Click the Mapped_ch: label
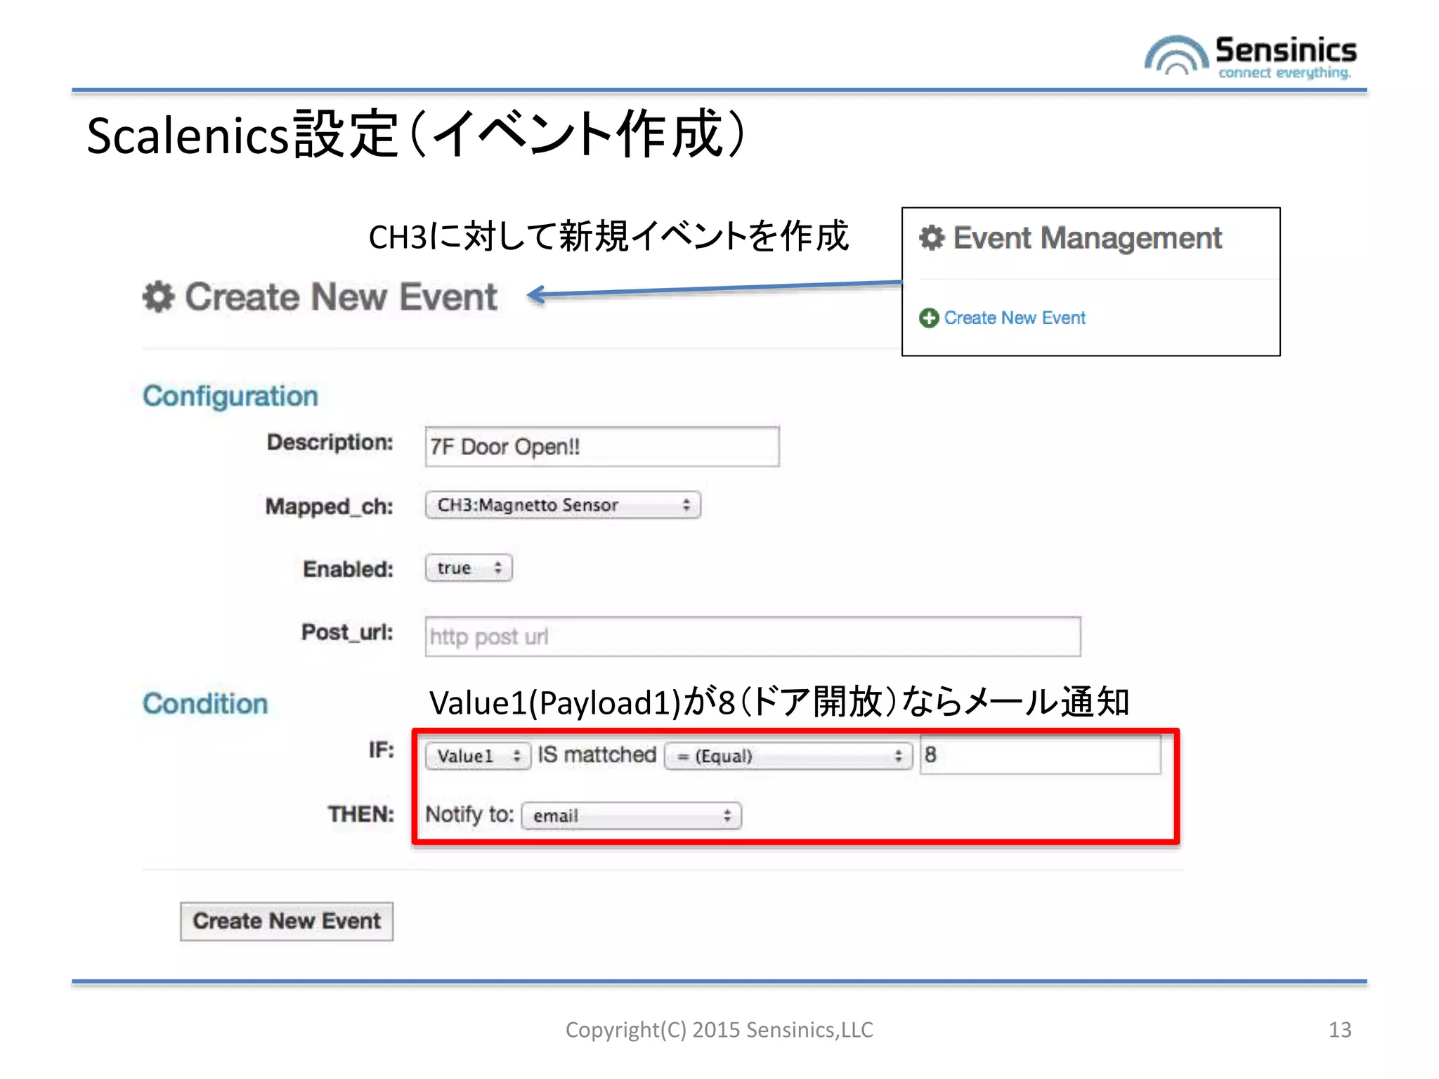The width and height of the screenshot is (1439, 1079). [x=329, y=506]
